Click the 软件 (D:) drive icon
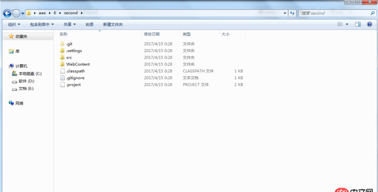 tap(15, 82)
